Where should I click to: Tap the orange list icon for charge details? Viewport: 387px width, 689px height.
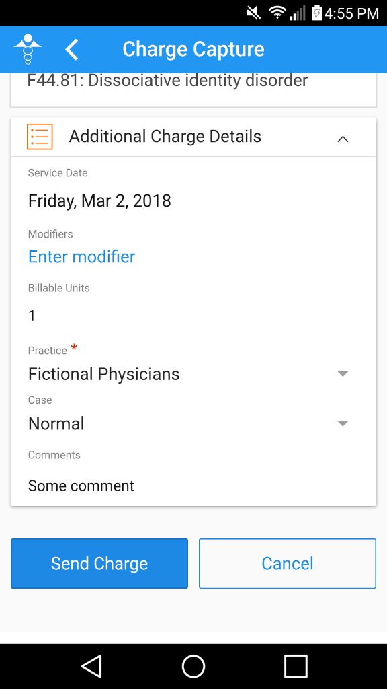coord(40,137)
